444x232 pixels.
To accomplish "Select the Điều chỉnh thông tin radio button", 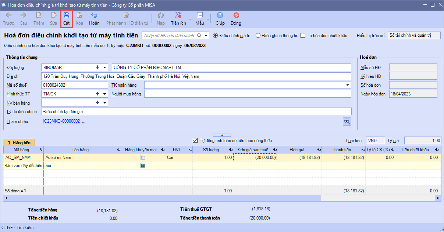I will pyautogui.click(x=258, y=36).
